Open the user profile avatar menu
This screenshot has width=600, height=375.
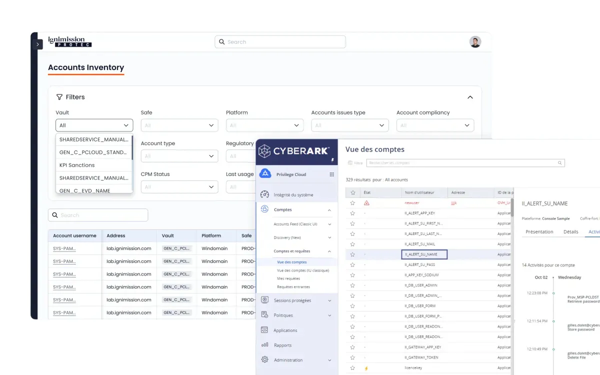[475, 42]
